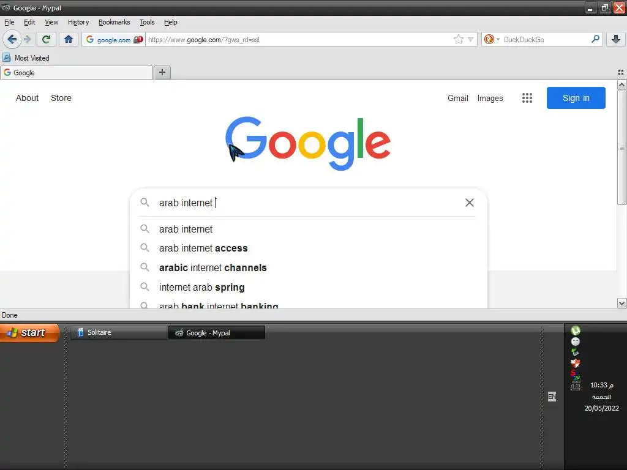Go forward with the Forward arrow button
The width and height of the screenshot is (627, 470).
27,39
